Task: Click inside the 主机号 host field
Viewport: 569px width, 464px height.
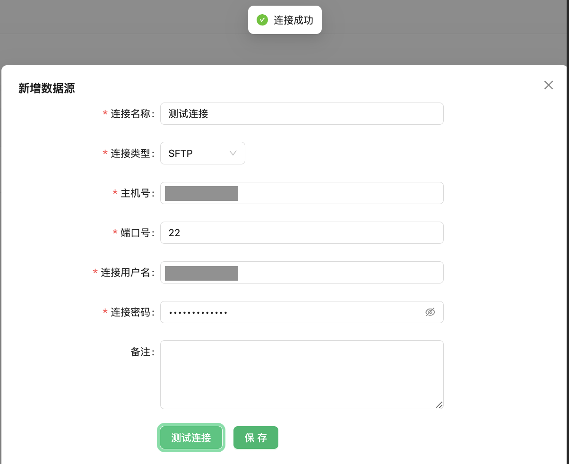Action: point(340,193)
